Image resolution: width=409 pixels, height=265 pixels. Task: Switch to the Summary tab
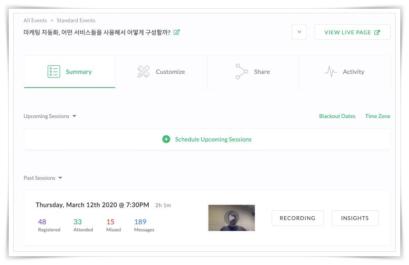(69, 72)
